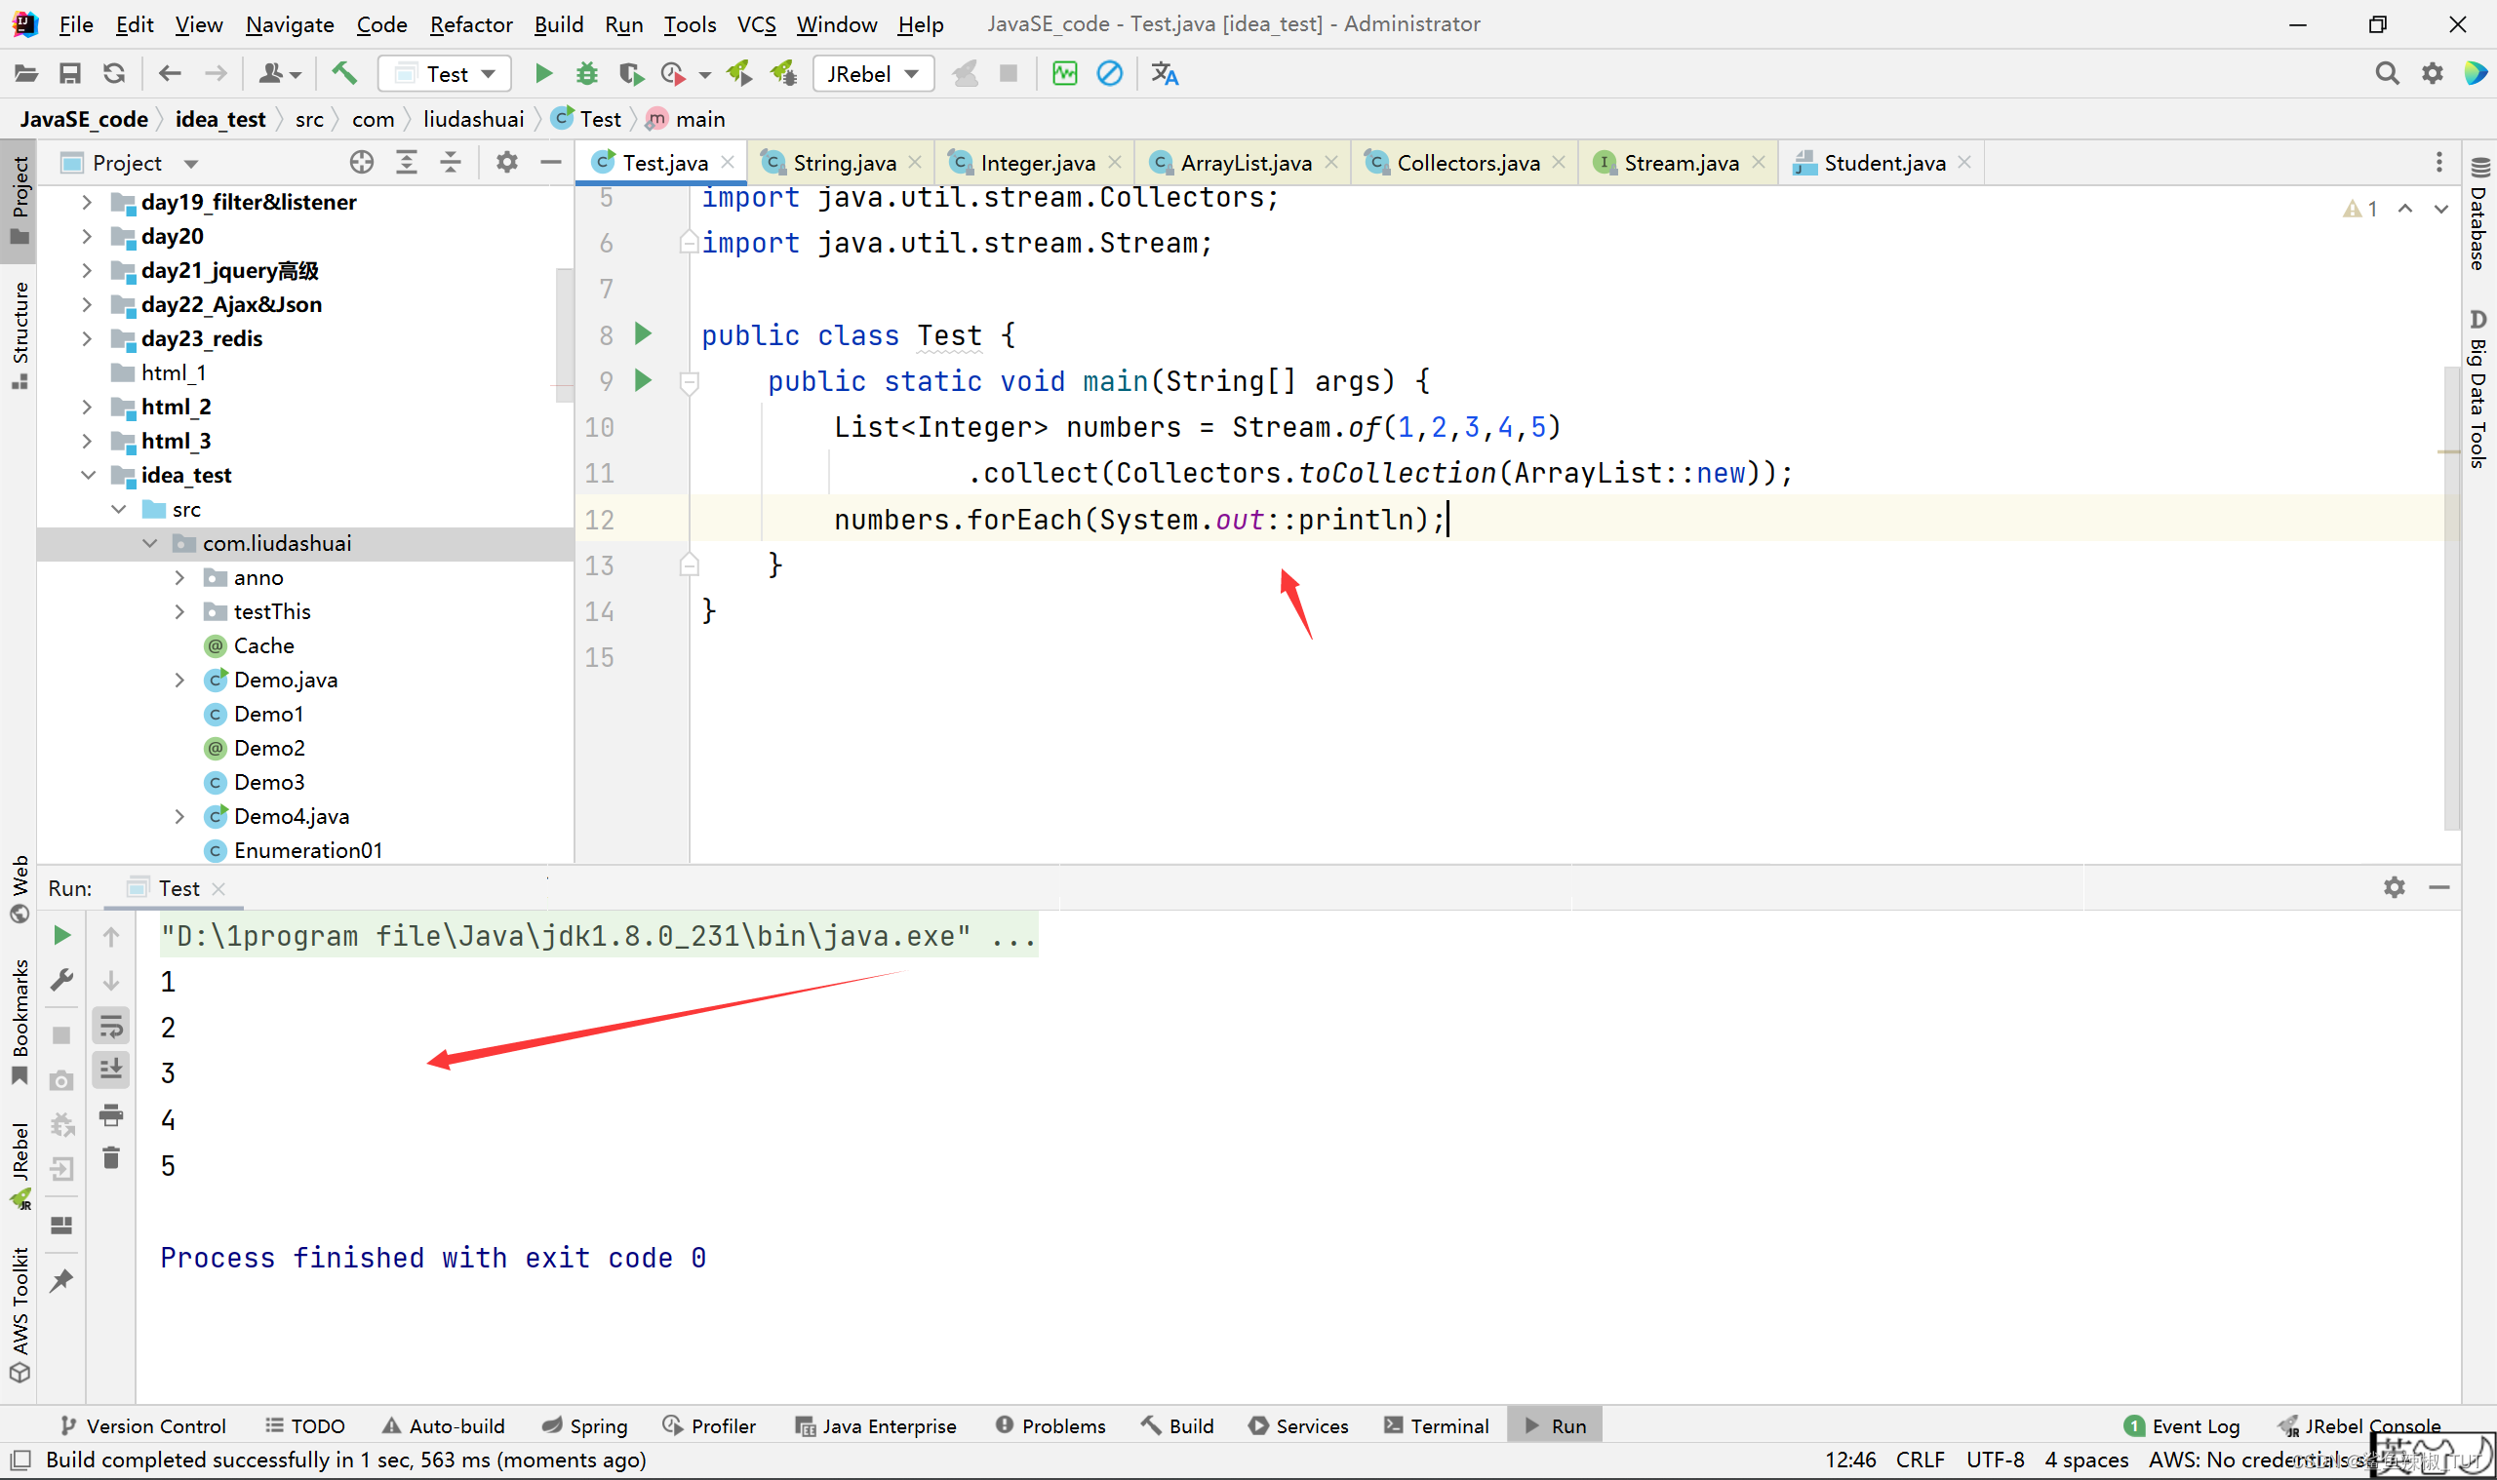Open the JRebel dropdown in toolbar
Viewport: 2497px width, 1480px height.
(x=873, y=74)
